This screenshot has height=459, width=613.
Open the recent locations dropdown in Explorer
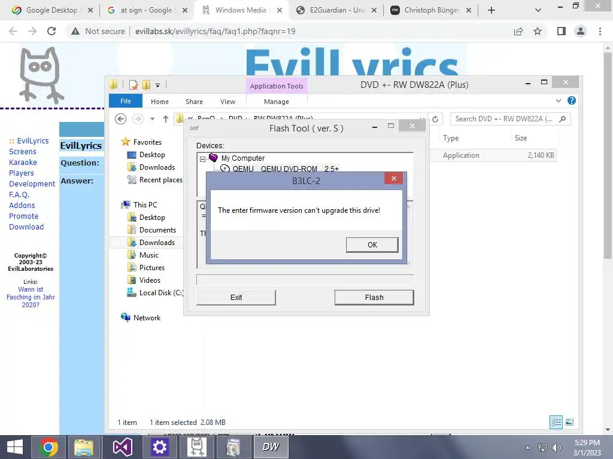pos(153,119)
